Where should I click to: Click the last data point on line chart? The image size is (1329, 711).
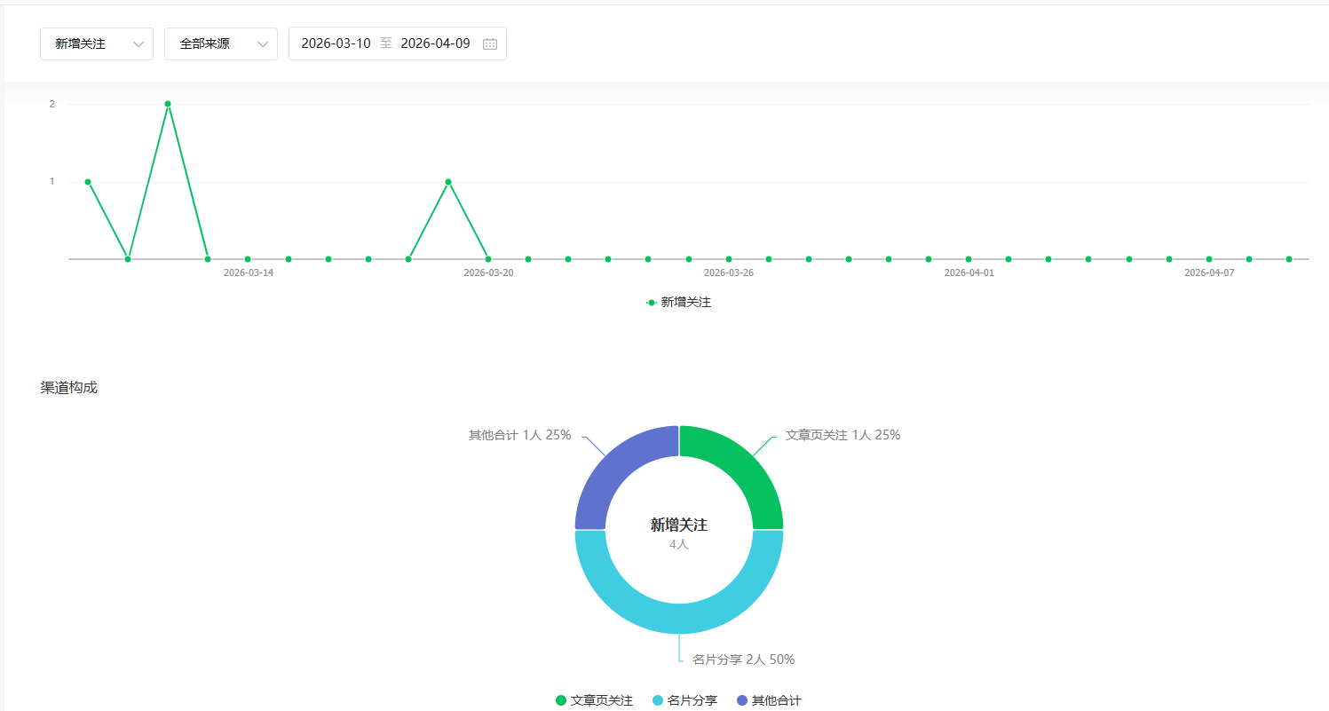coord(1289,259)
